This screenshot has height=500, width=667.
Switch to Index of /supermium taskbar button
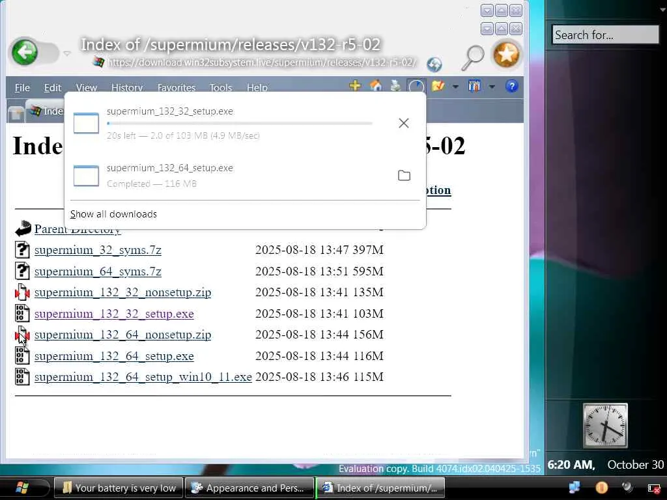click(380, 488)
